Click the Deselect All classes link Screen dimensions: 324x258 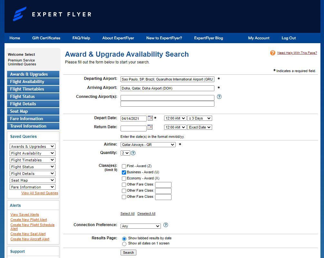tap(146, 214)
